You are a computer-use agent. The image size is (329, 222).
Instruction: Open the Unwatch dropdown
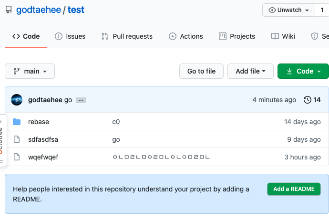(289, 10)
